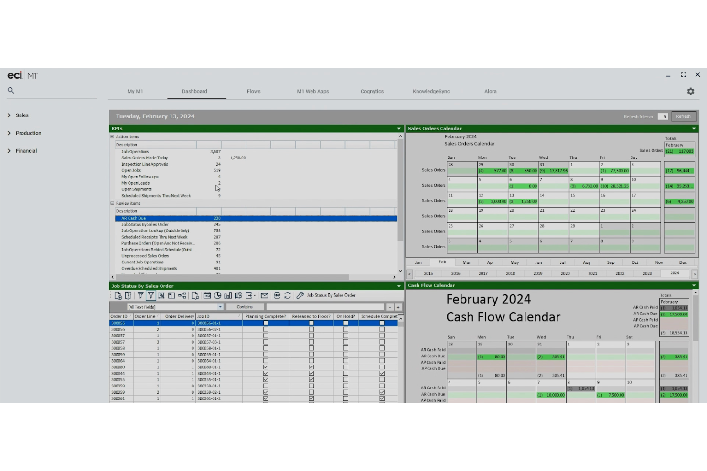707x471 pixels.
Task: Open the M1 Web Apps tab
Action: pos(313,92)
